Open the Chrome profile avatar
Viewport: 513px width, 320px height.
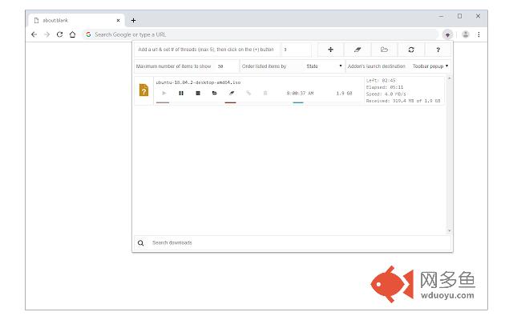(466, 34)
